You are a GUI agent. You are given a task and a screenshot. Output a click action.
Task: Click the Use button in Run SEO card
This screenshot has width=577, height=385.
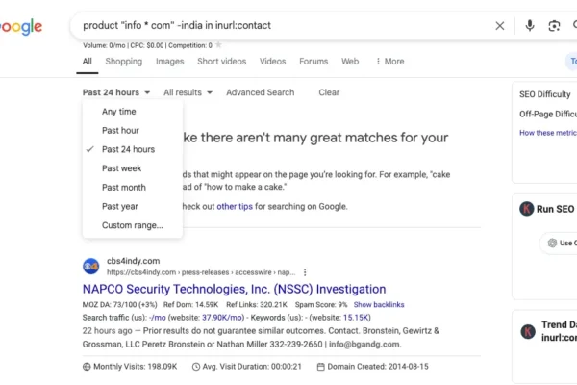(560, 243)
